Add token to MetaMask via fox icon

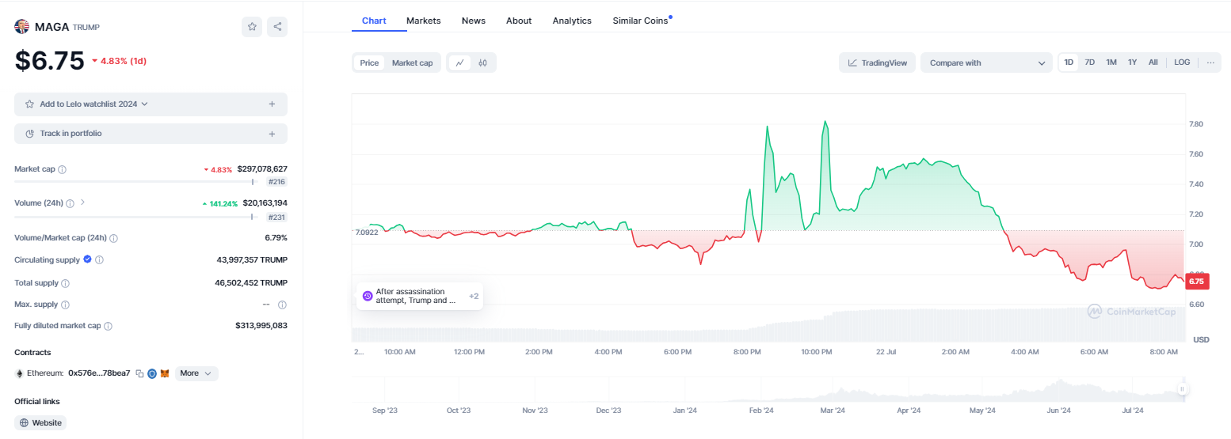tap(165, 373)
